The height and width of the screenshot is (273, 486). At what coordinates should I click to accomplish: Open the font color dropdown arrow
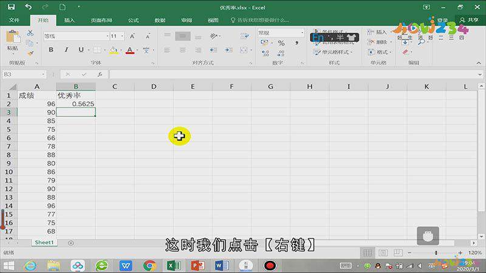pyautogui.click(x=137, y=50)
